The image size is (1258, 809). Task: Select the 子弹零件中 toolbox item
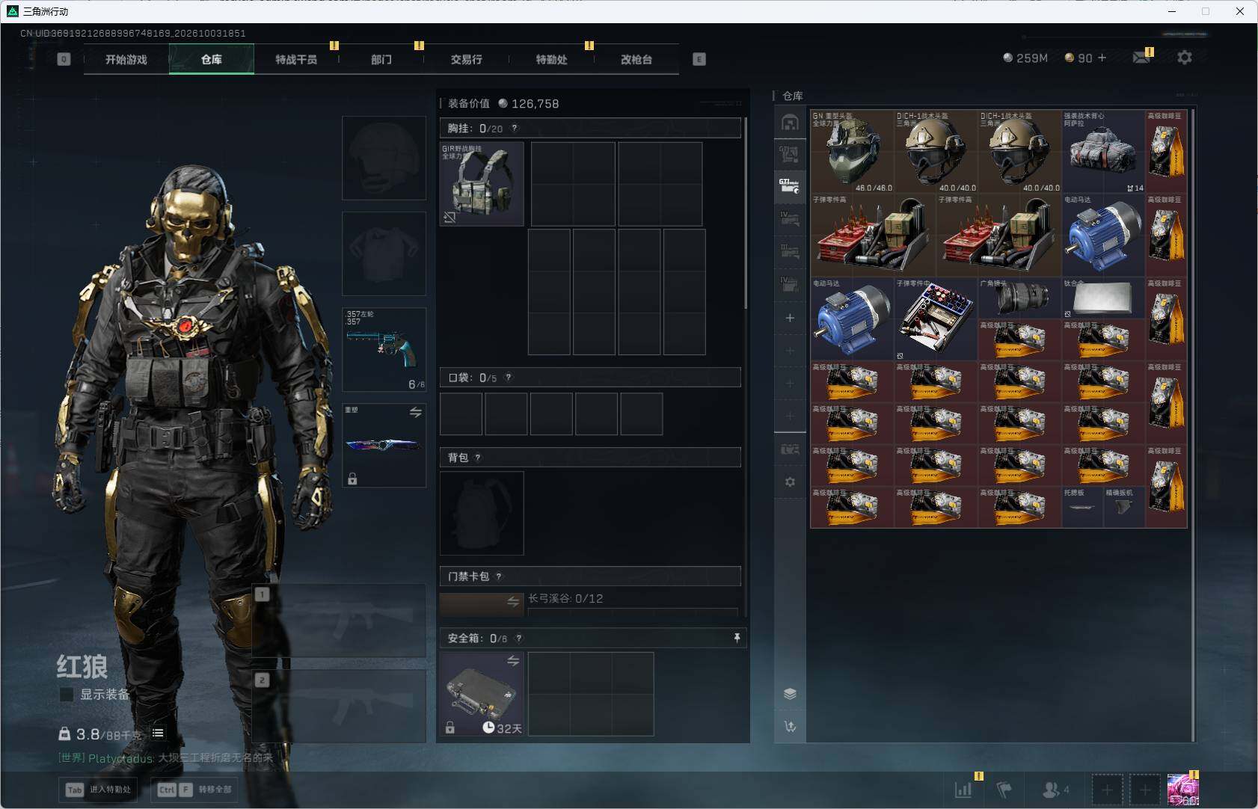click(x=936, y=319)
